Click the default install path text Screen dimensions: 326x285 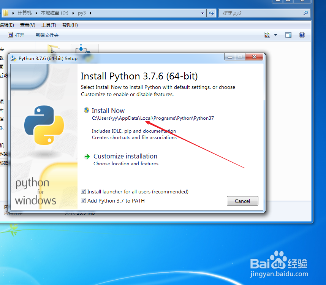(x=153, y=118)
